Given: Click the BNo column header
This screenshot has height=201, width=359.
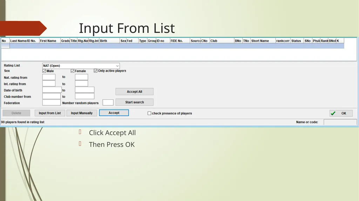Looking at the screenshot, I should coord(238,41).
